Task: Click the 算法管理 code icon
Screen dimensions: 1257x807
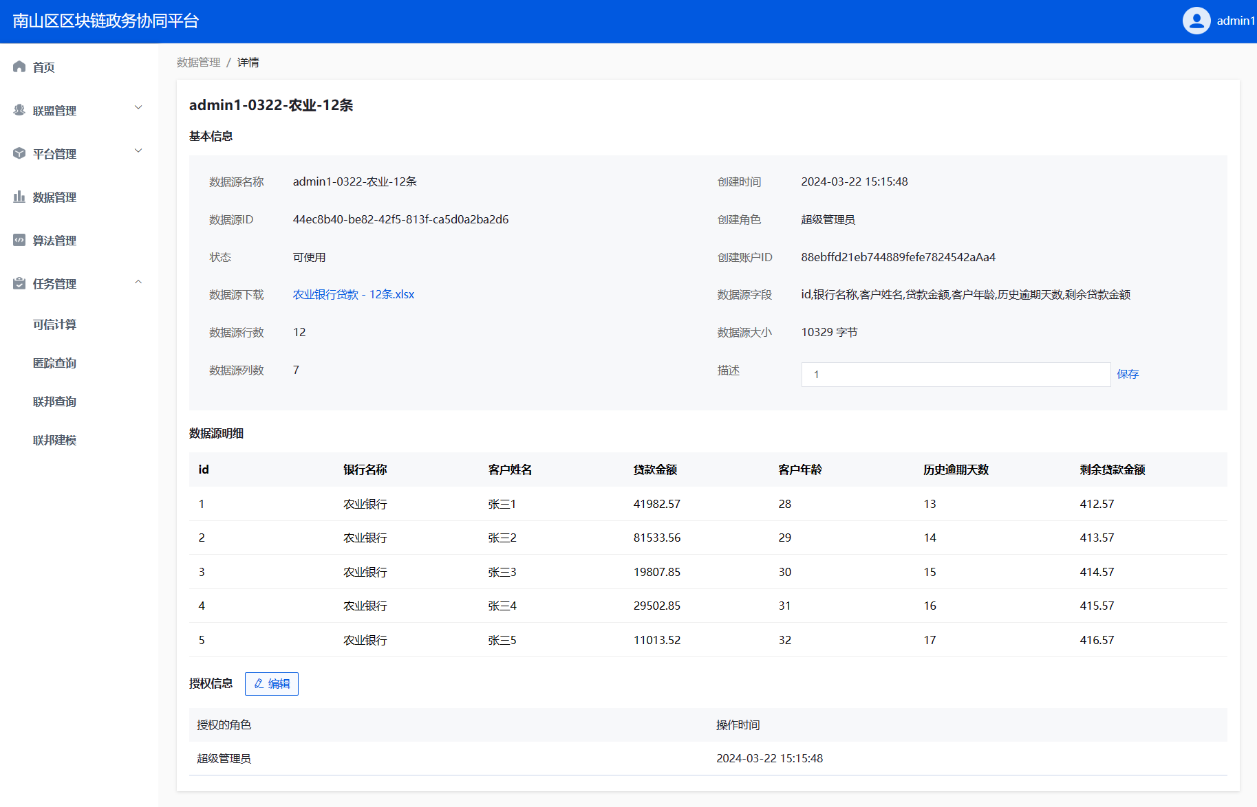Action: coord(19,240)
